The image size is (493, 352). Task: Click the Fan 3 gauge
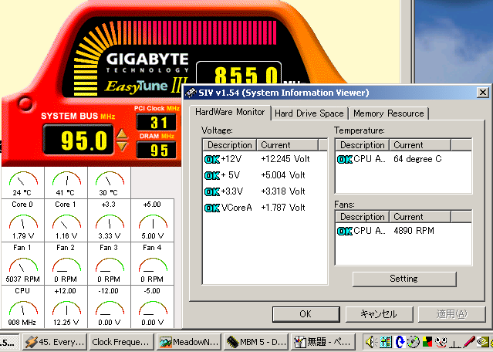(x=109, y=263)
